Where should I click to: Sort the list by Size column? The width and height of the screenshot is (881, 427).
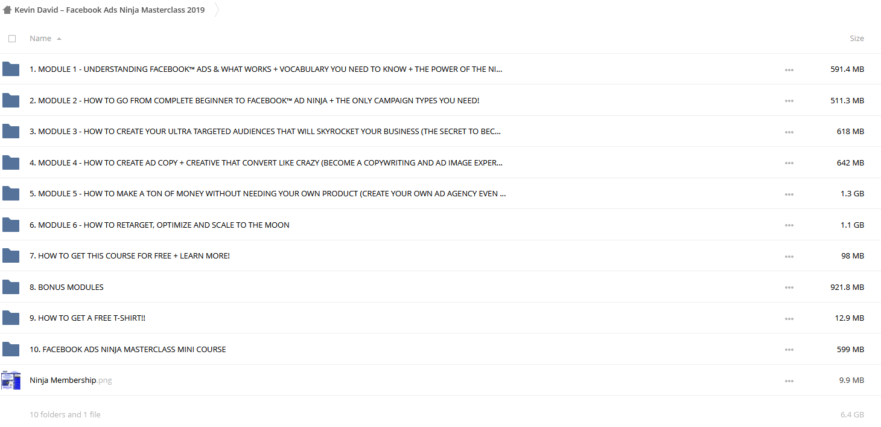[x=857, y=38]
